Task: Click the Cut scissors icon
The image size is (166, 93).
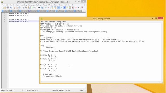Action: [x=23, y=7]
